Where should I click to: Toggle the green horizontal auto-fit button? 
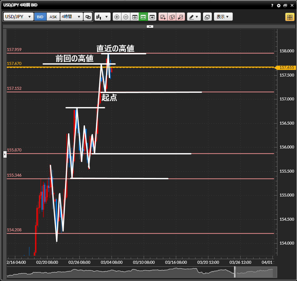pos(143,17)
